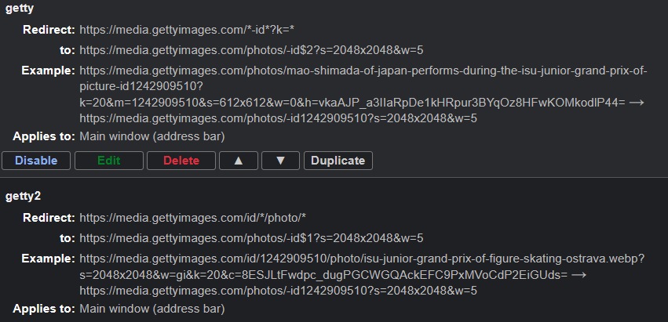
Task: Edit the getty redirect rule
Action: (109, 161)
